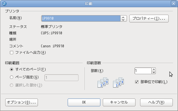Open プロパティー(I)... printer properties
178x111 pixels.
(149, 19)
